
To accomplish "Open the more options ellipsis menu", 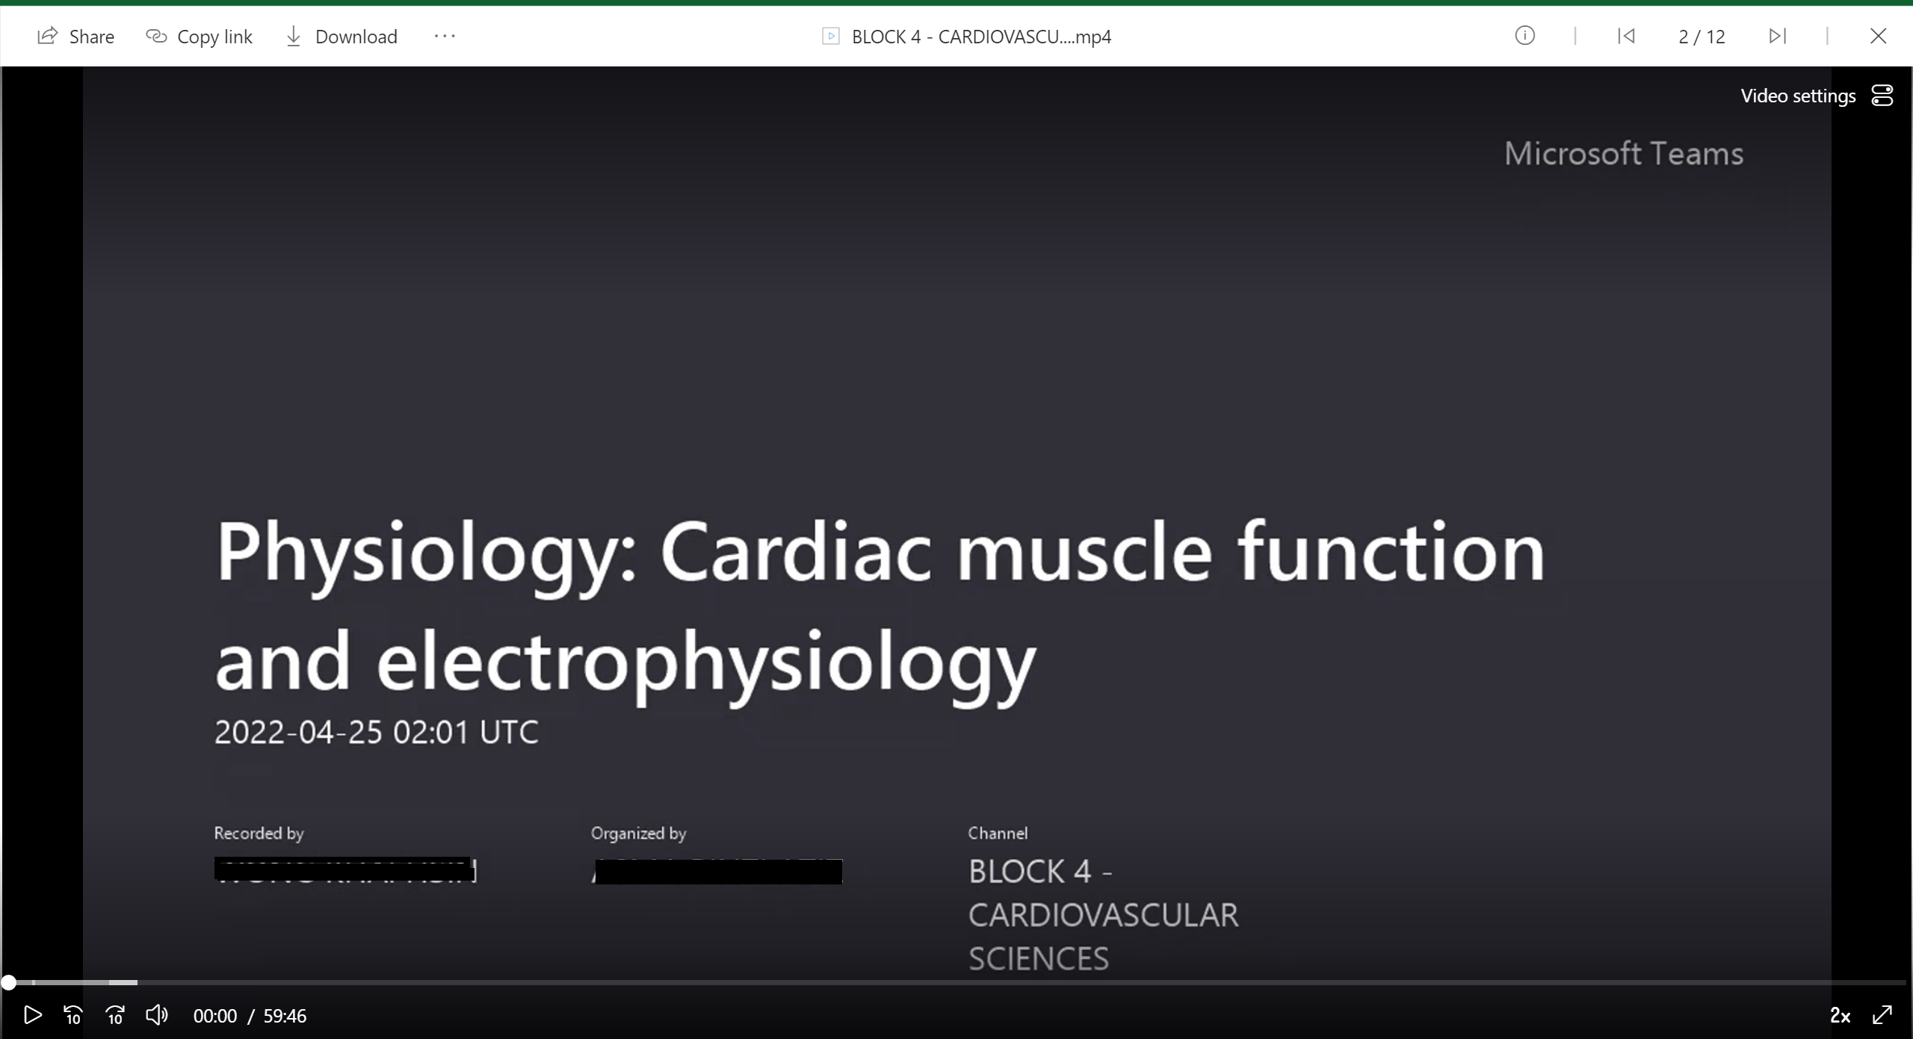I will [445, 36].
